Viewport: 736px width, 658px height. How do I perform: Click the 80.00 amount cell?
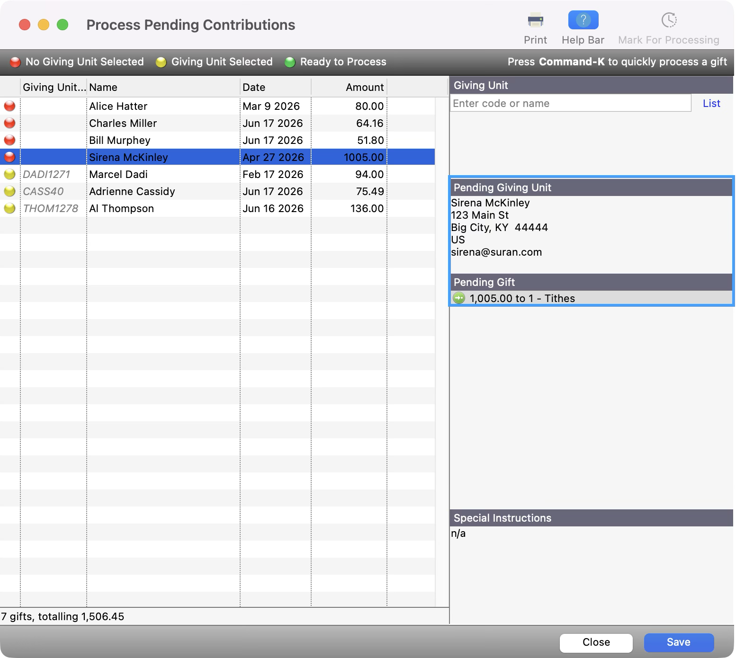click(369, 106)
